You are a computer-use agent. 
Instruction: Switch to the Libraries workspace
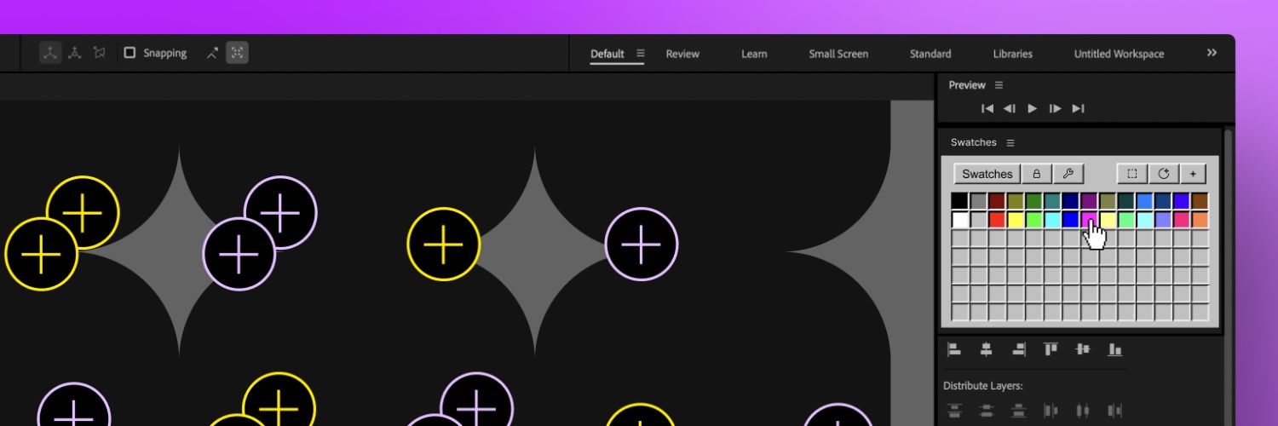(1012, 54)
